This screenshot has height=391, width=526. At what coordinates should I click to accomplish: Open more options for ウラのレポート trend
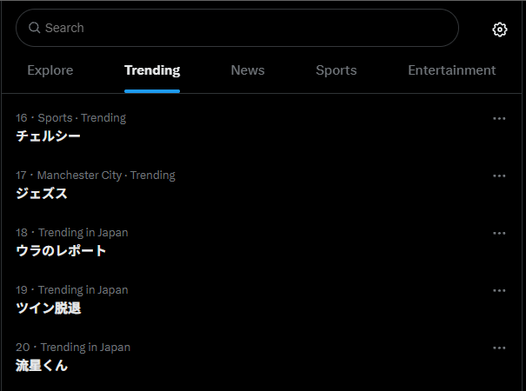(x=499, y=233)
